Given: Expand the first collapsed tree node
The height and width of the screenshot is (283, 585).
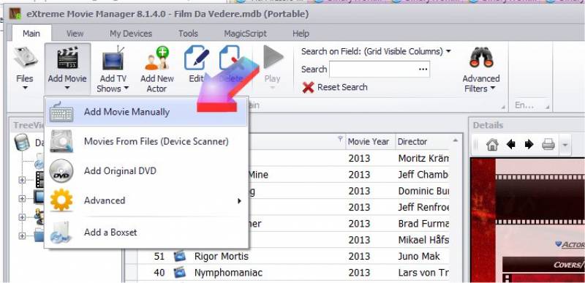Looking at the screenshot, I should coord(22,180).
